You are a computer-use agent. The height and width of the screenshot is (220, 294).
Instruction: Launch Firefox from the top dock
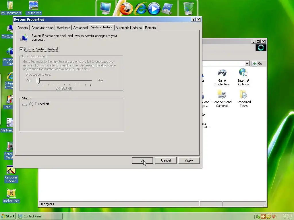point(126,8)
